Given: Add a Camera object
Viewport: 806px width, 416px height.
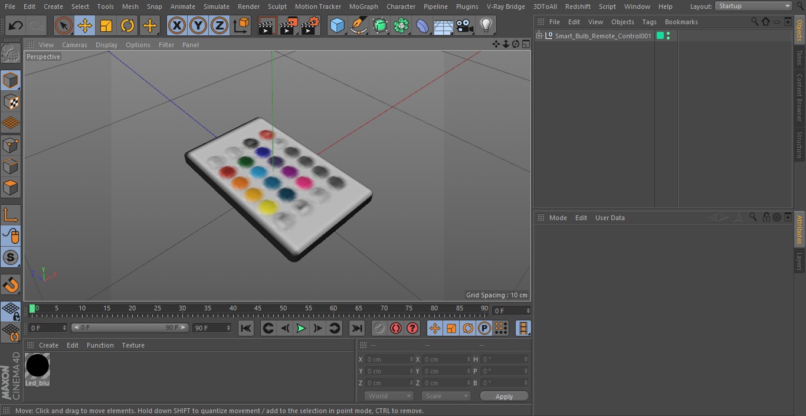Looking at the screenshot, I should coord(464,25).
